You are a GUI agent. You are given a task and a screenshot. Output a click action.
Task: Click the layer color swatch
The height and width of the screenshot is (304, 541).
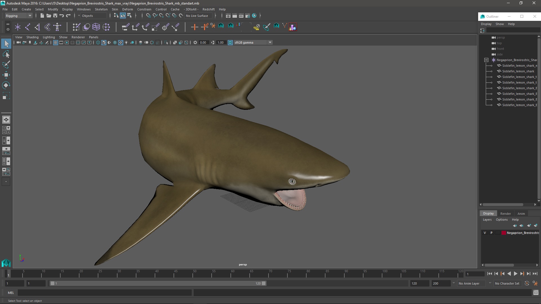[504, 233]
